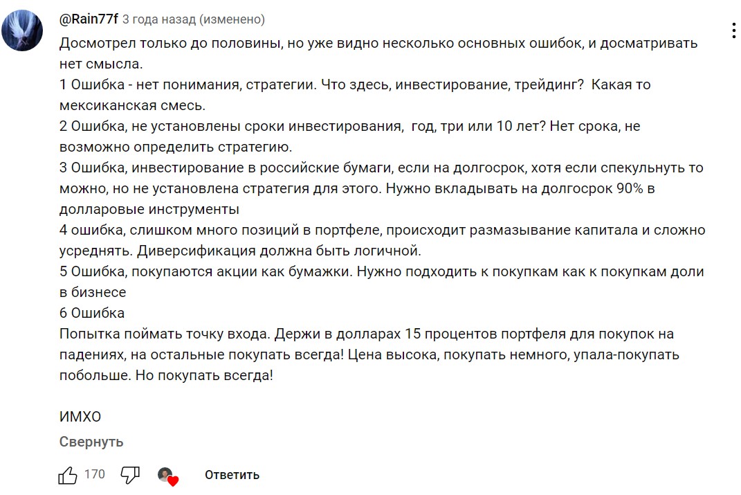741x495 pixels.
Task: Click the 170 likes count
Action: point(95,474)
